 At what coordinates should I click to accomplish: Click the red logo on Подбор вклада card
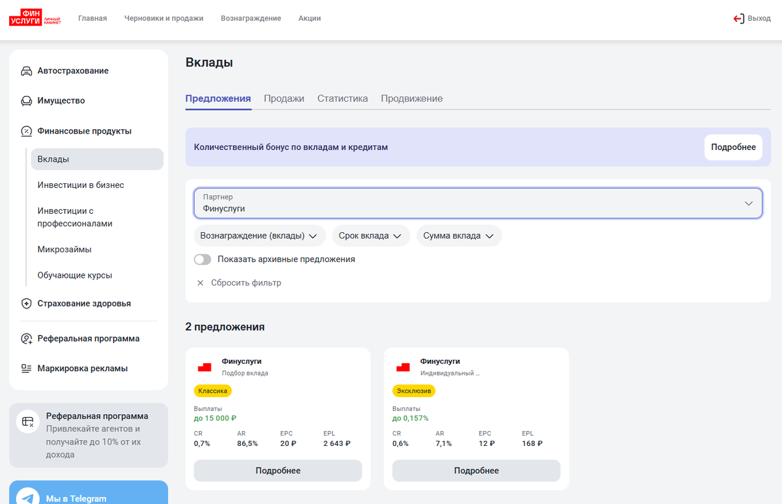205,367
